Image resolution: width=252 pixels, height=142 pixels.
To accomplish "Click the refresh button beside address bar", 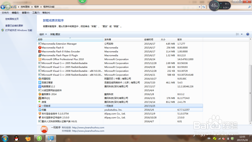I will (204, 7).
